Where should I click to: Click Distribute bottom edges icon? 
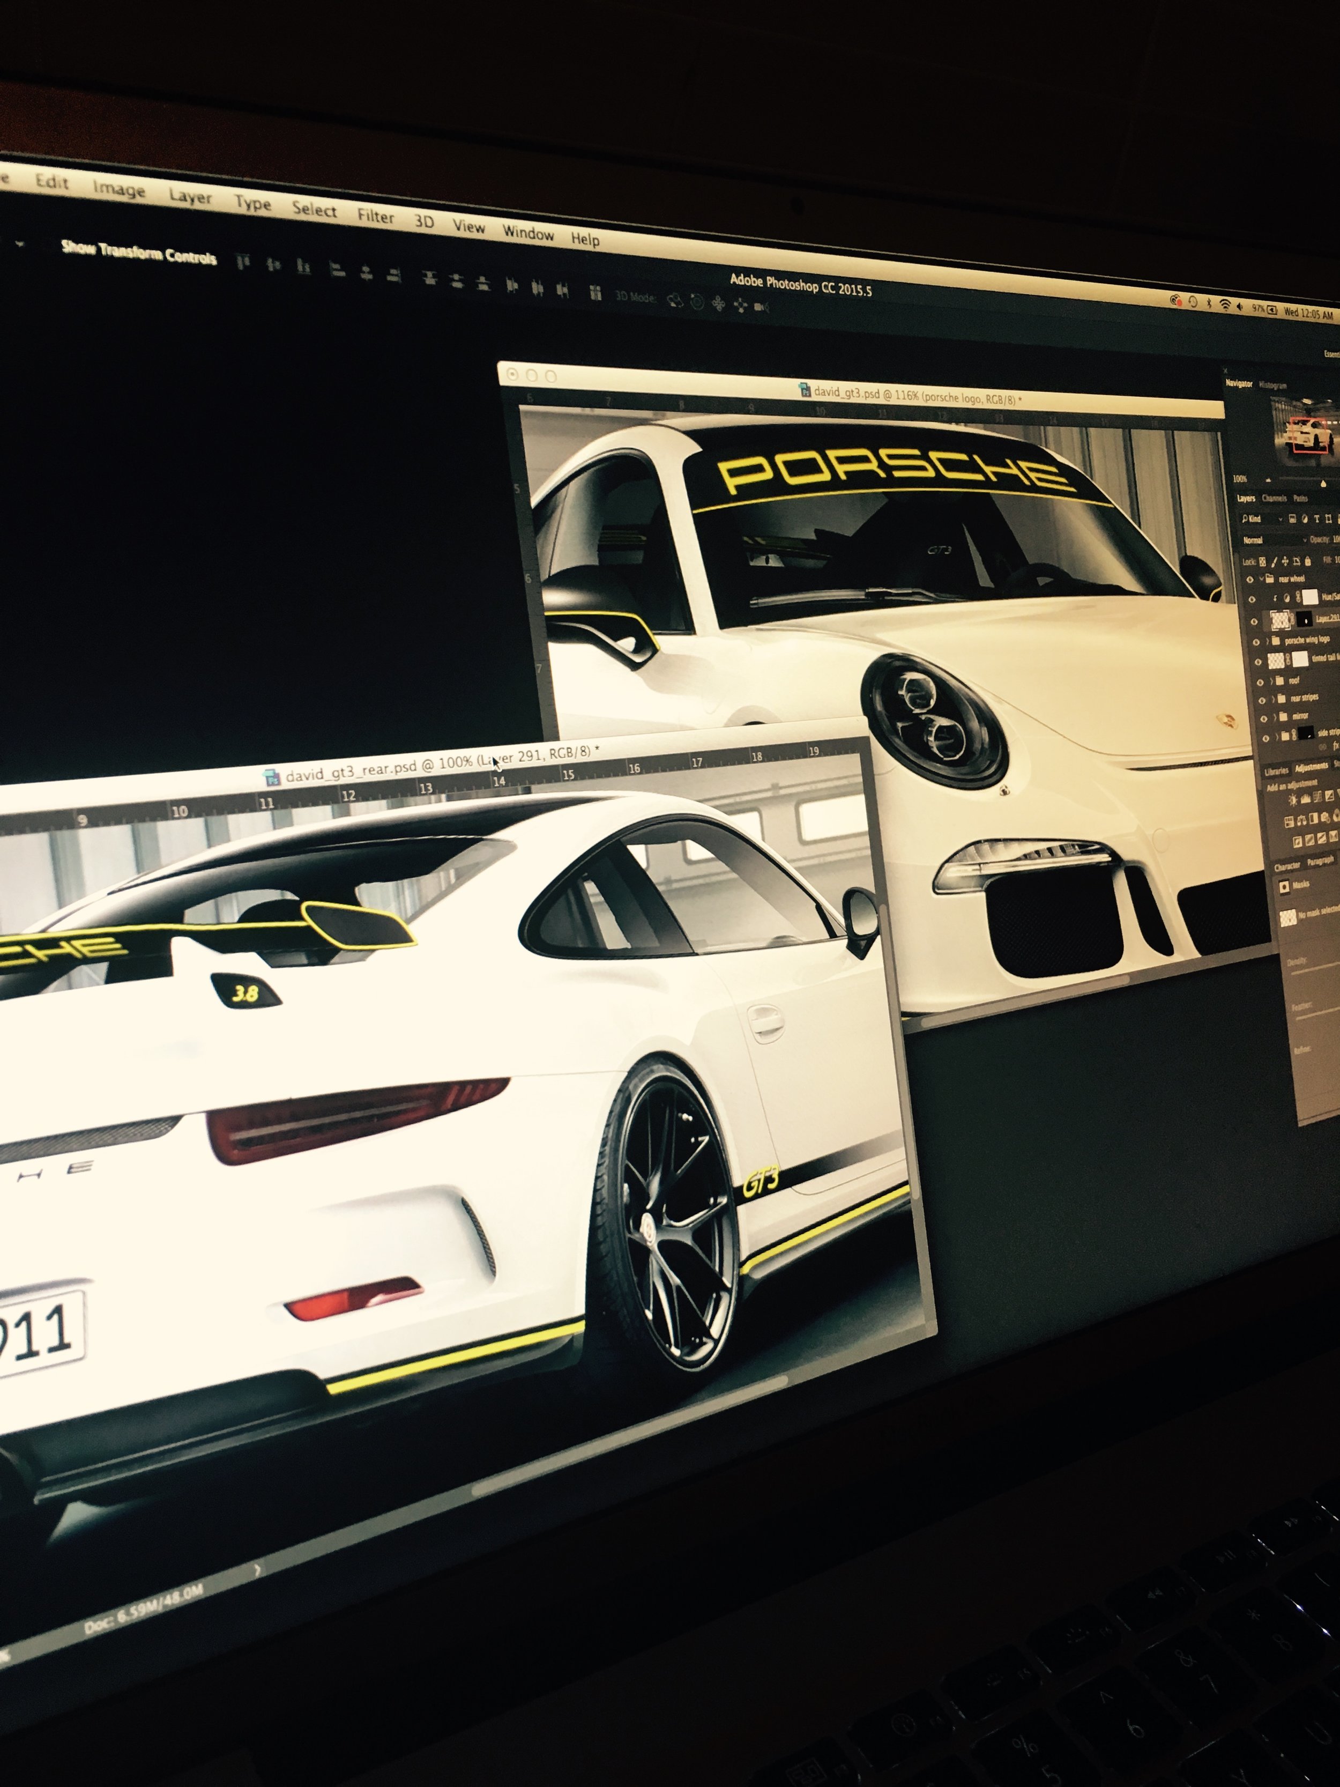tap(483, 284)
